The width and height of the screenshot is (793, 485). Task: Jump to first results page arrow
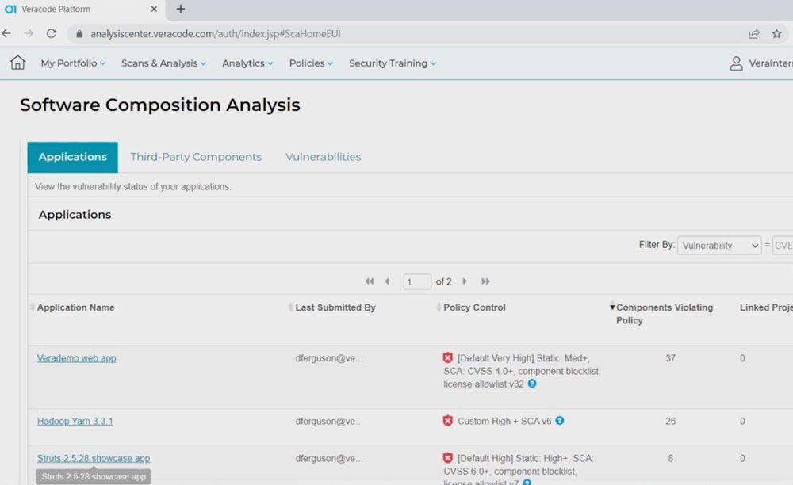369,281
